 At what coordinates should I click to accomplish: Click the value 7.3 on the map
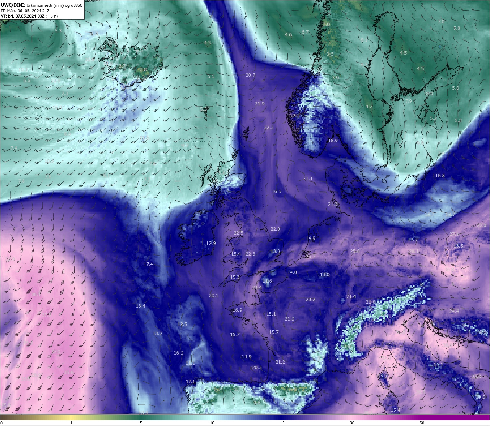65,94
